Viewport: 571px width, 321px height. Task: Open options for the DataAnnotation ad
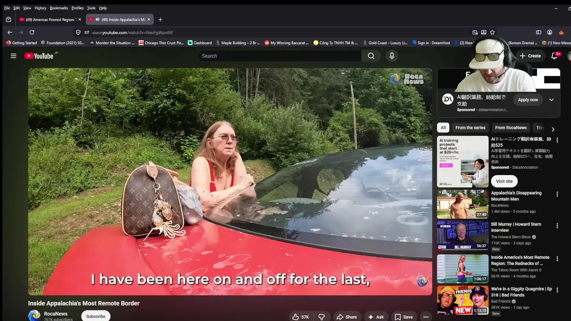[x=557, y=140]
